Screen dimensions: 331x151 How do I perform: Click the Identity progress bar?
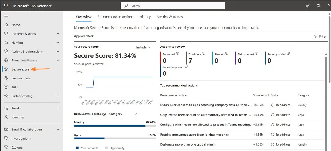pos(114,126)
